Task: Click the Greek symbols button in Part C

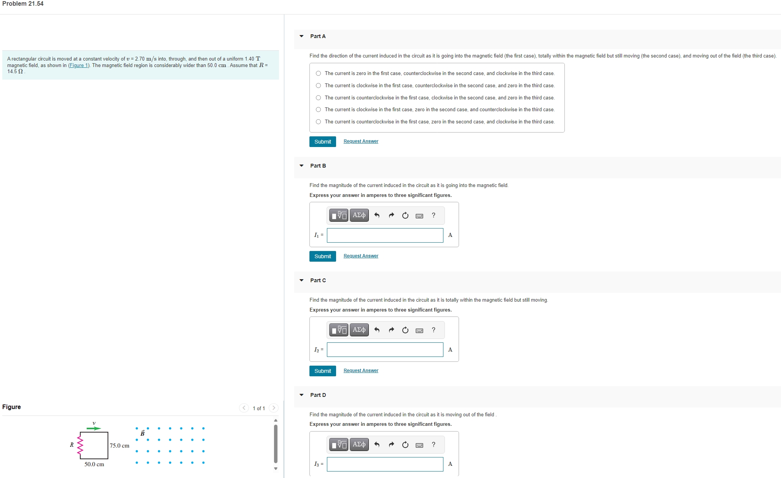Action: click(359, 330)
